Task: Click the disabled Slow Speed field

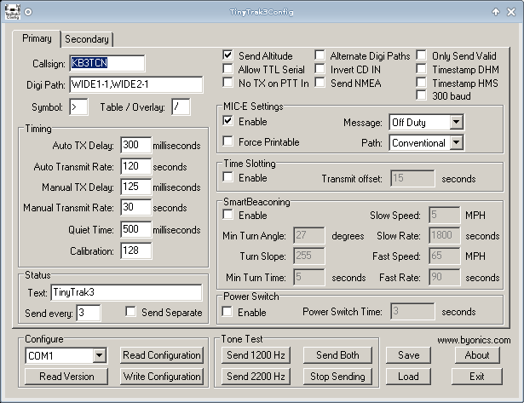Action: [x=445, y=215]
